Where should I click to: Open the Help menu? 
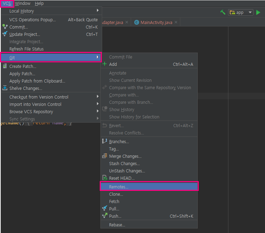point(39,3)
